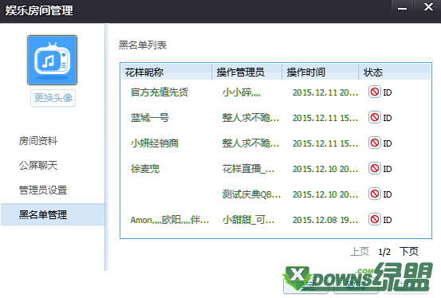The image size is (441, 298).
Task: Sort by 花样昵称 column header
Action: coord(166,72)
